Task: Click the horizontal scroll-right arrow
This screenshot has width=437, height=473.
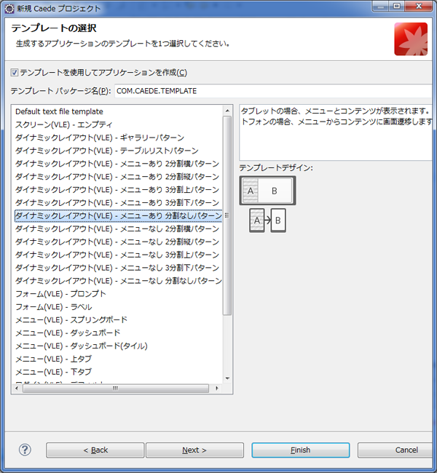Action: (x=216, y=389)
